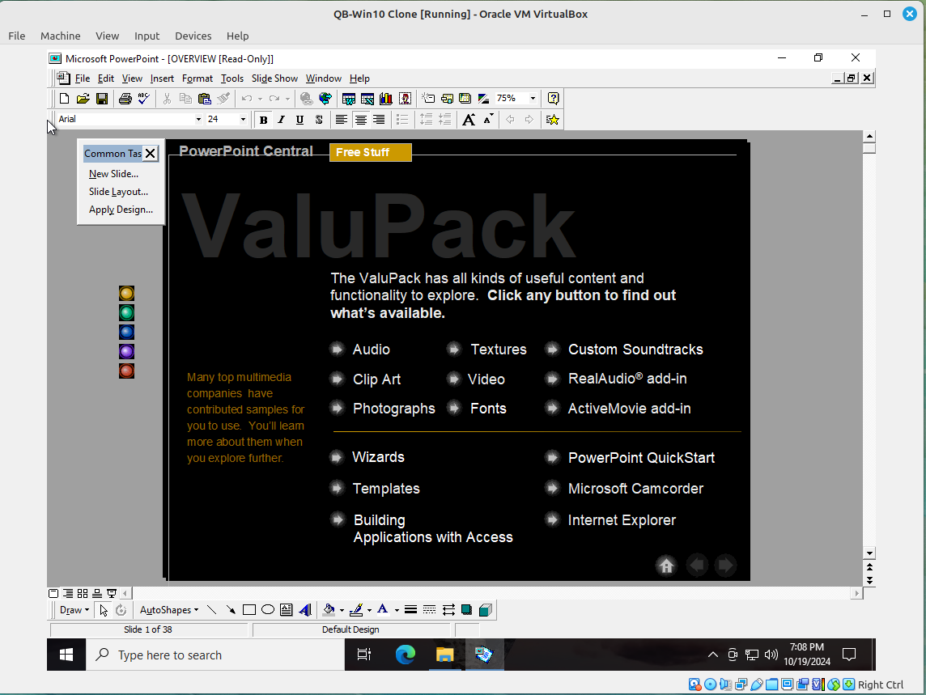The height and width of the screenshot is (695, 926).
Task: Toggle Underline formatting
Action: 300,120
